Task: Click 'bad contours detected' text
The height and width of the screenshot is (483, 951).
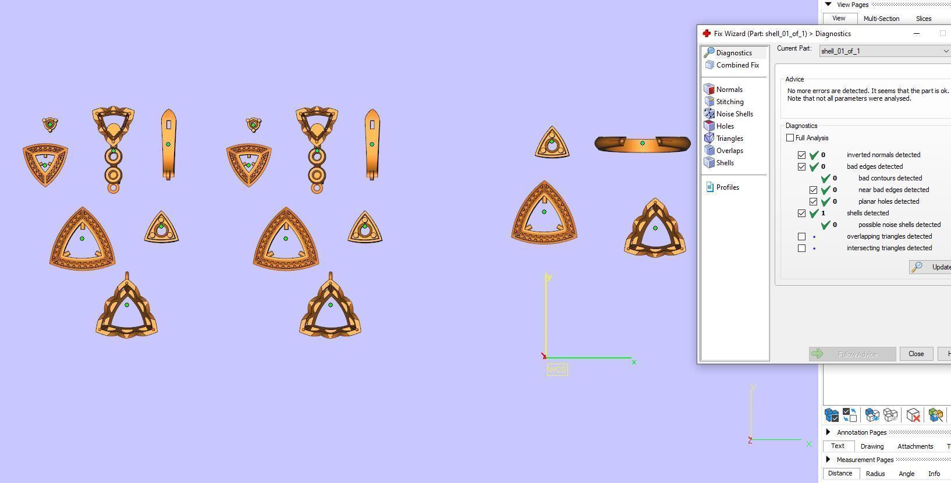Action: pos(890,178)
